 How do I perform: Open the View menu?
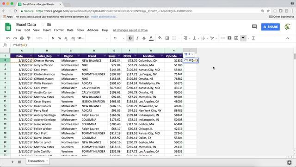pos(37,30)
